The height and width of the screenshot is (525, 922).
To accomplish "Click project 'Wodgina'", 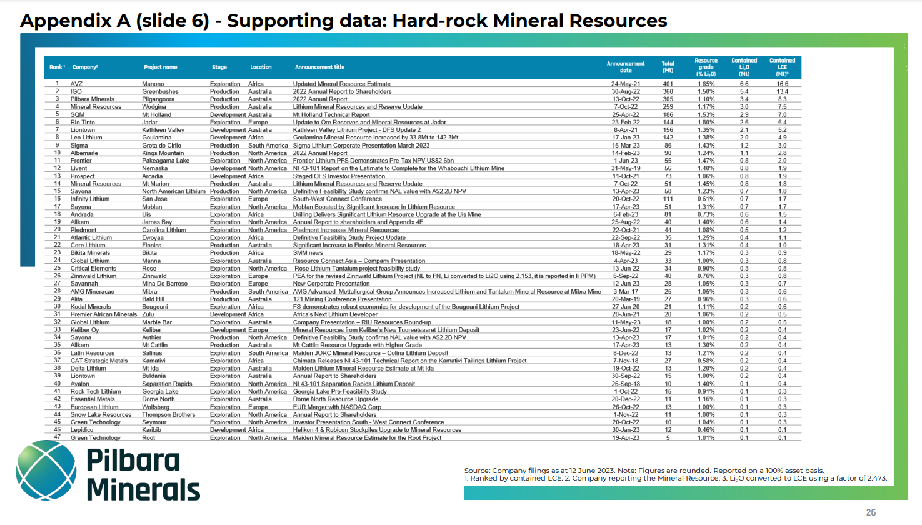I will (154, 107).
